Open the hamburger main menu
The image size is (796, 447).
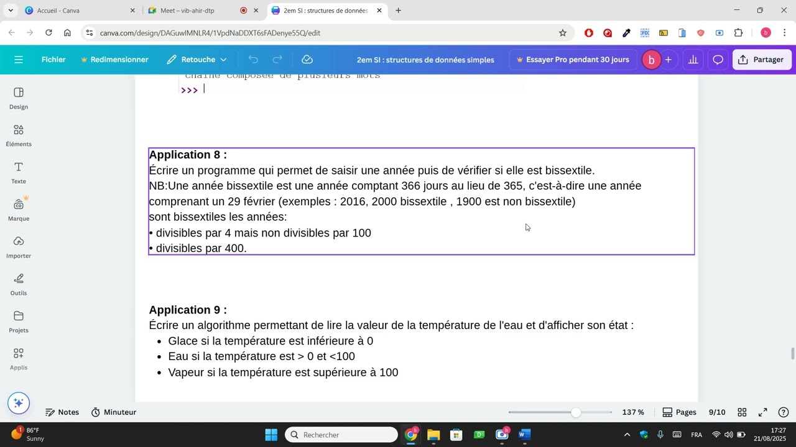tap(19, 60)
